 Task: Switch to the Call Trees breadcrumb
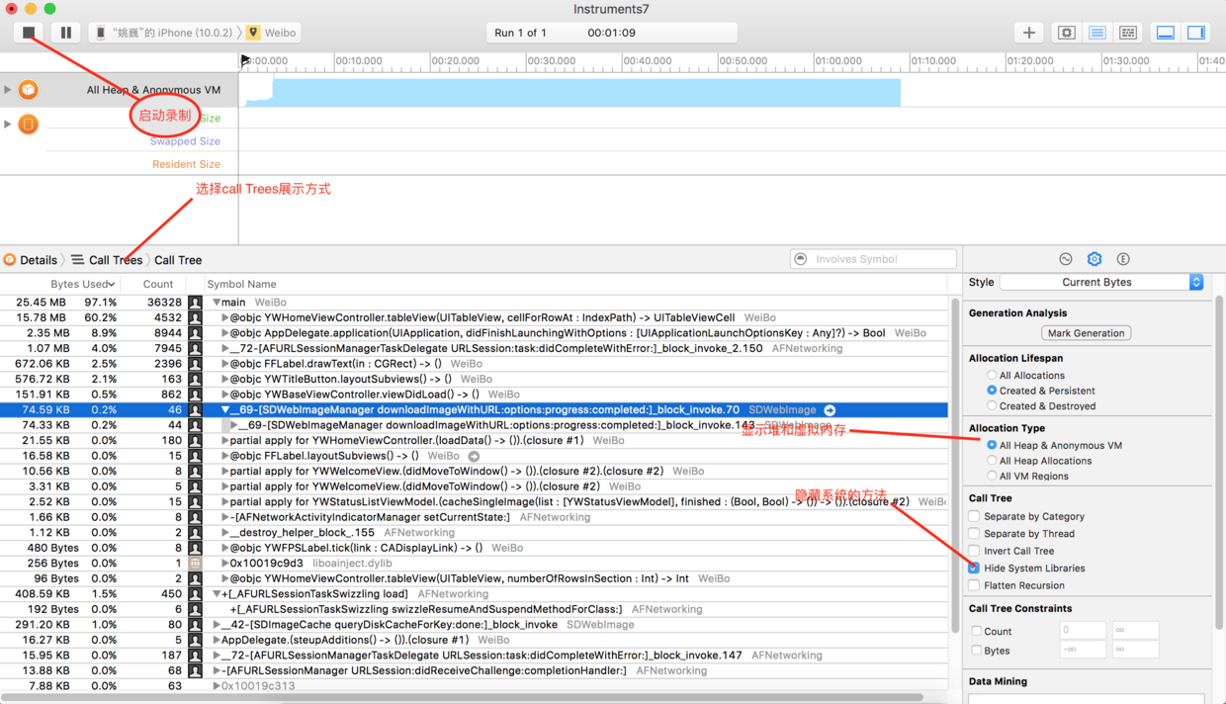(109, 259)
